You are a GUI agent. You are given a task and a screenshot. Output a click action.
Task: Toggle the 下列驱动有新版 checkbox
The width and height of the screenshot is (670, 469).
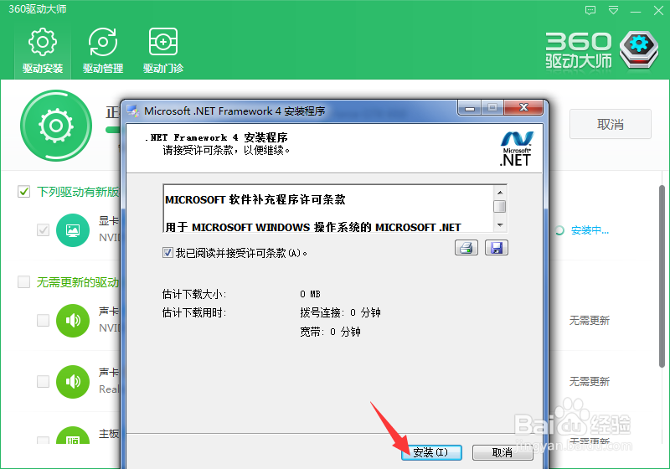click(x=24, y=191)
